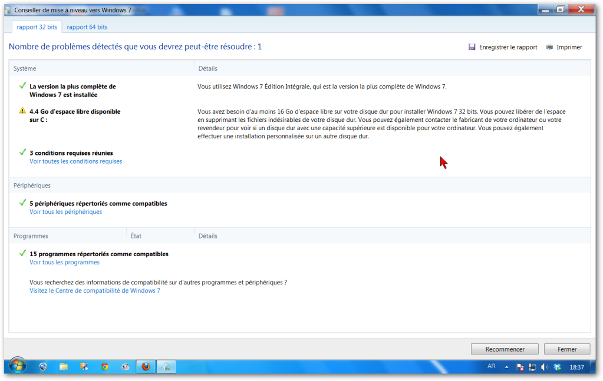Click the Enregistrer le rapport floppy icon

coord(472,47)
